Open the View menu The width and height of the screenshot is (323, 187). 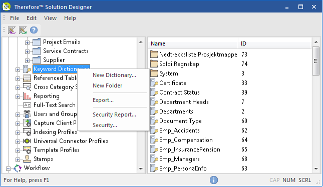coord(50,18)
